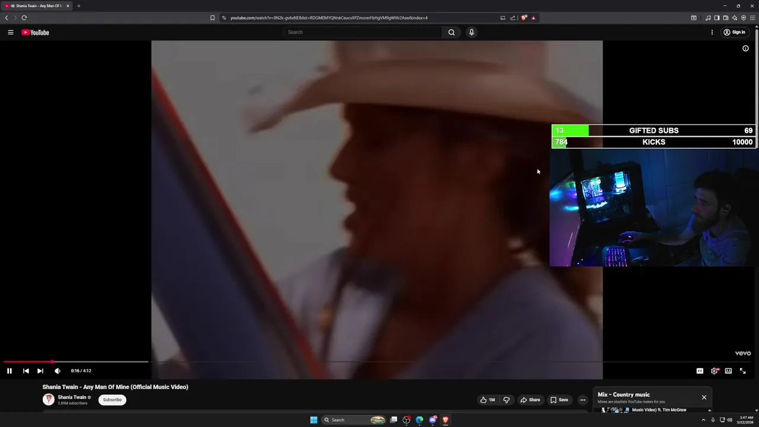
Task: Toggle the browser sidebar panel
Action: click(716, 18)
